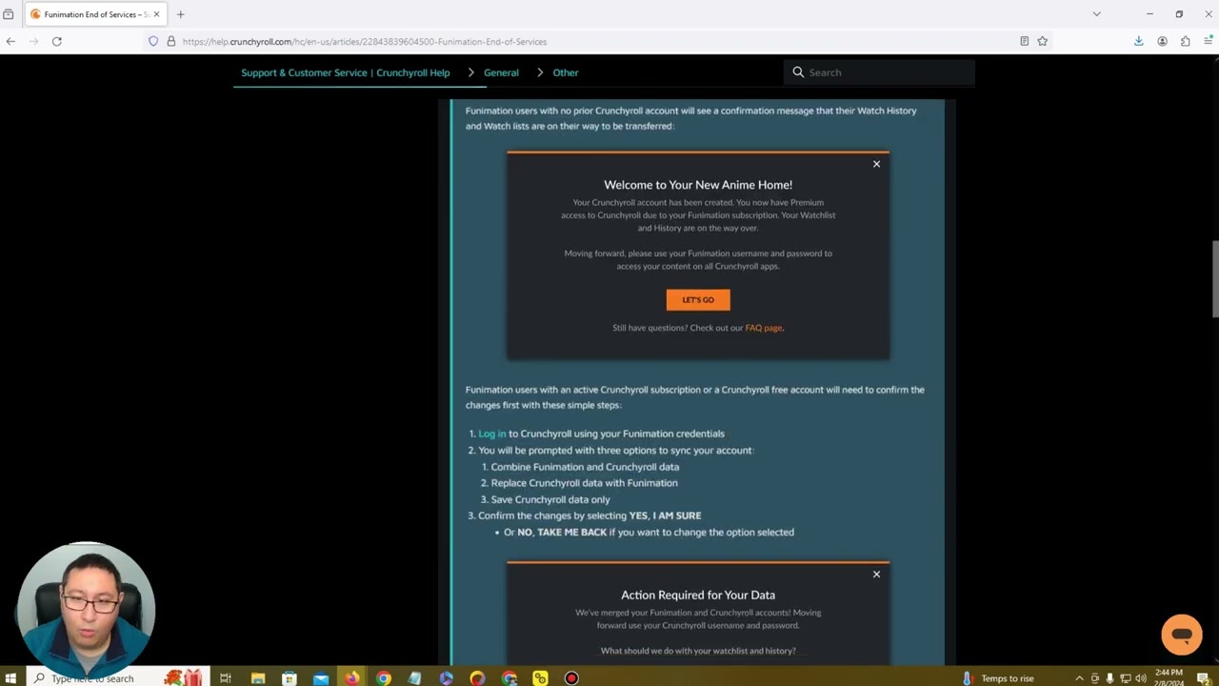Open the red record app on taskbar
The height and width of the screenshot is (686, 1219).
571,678
